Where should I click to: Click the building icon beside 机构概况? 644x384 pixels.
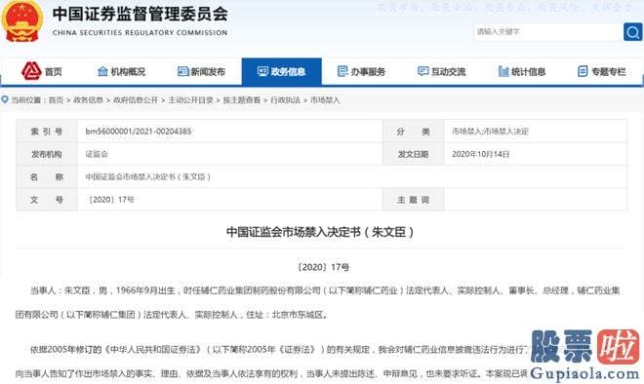coord(102,71)
